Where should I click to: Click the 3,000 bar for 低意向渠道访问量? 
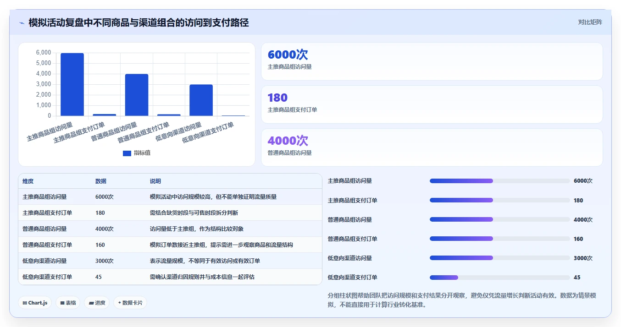pyautogui.click(x=201, y=100)
